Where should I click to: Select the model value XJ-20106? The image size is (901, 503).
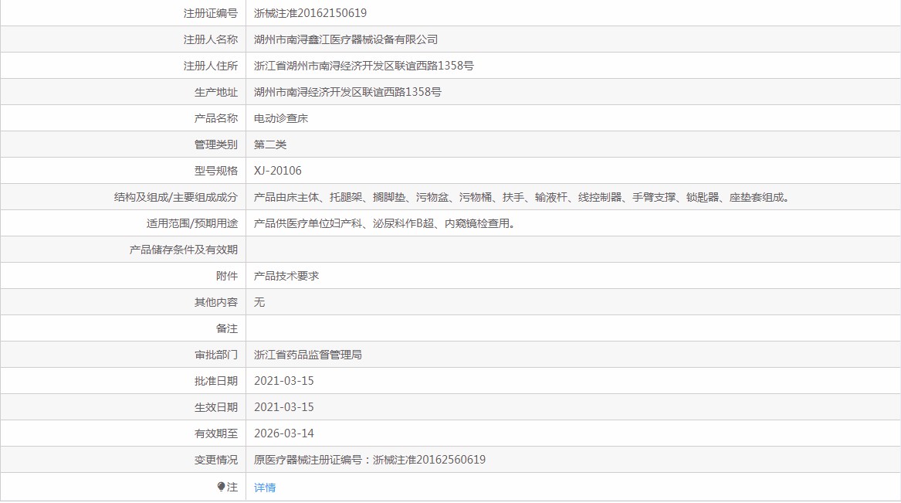pyautogui.click(x=277, y=171)
